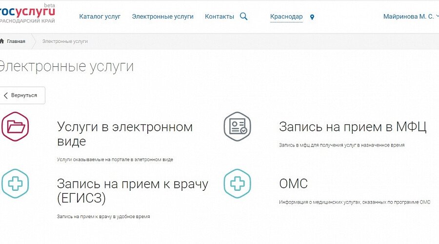439x244 pixels.
Task: Click the home icon in breadcrumbs
Action: [2, 41]
